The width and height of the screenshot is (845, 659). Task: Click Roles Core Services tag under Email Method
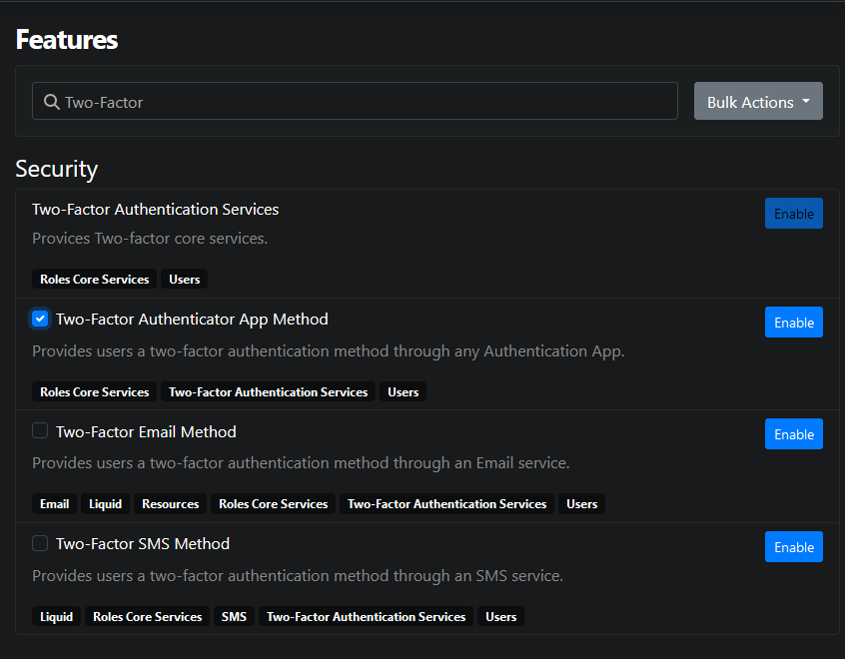pos(274,504)
